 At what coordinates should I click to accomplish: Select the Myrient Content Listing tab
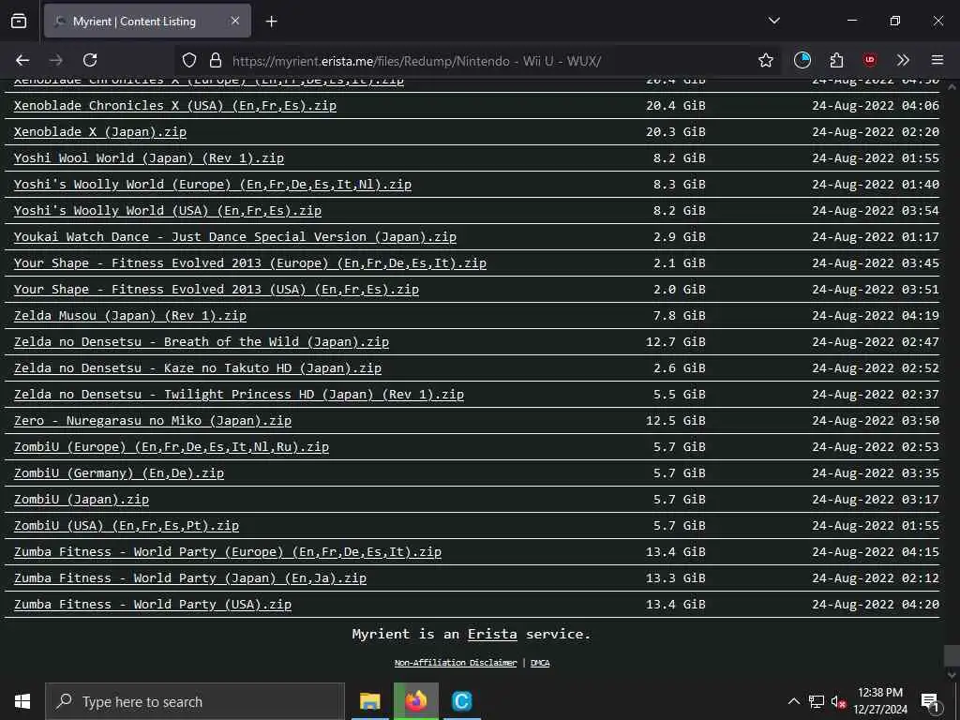(x=147, y=21)
